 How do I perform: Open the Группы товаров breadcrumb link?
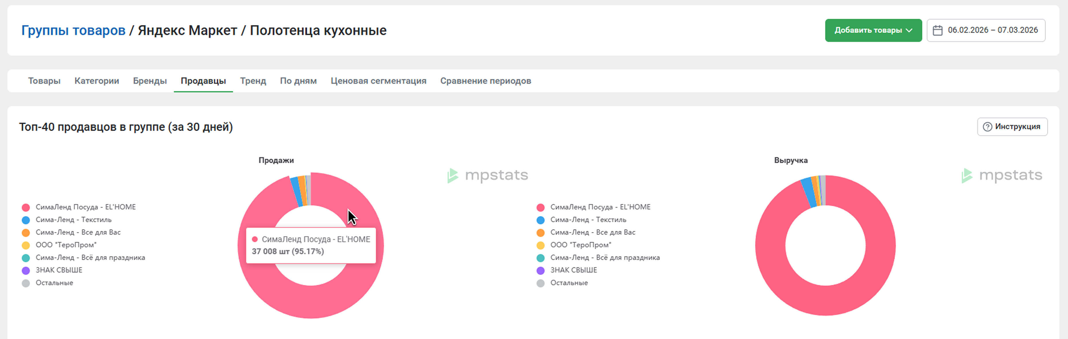coord(73,30)
